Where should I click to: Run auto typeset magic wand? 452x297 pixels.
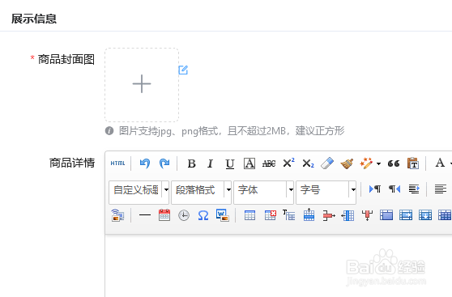366,163
